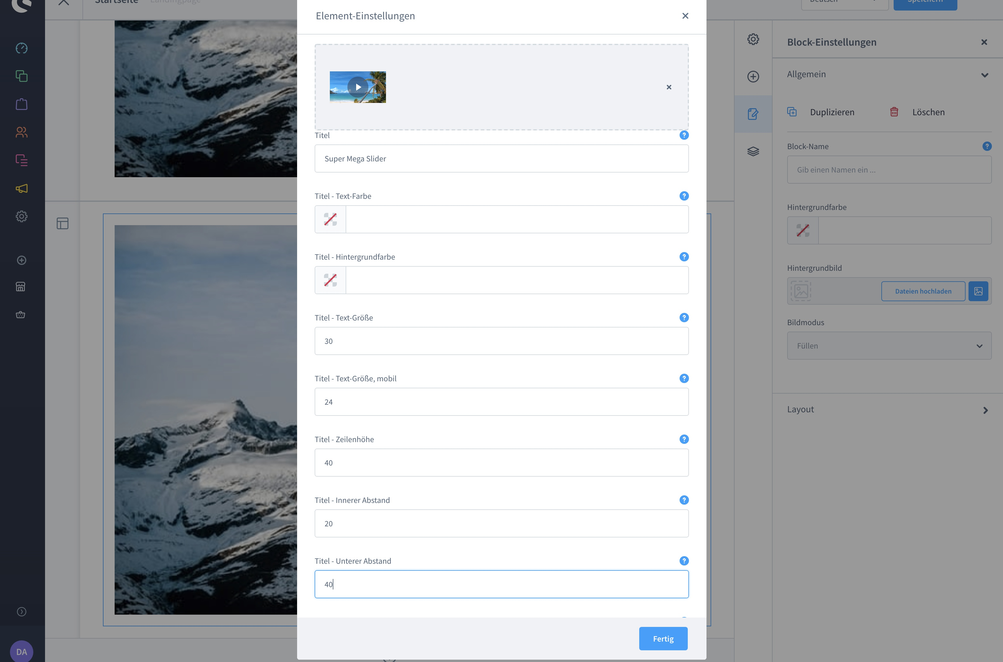Collapse the Allgemein section

click(x=984, y=75)
